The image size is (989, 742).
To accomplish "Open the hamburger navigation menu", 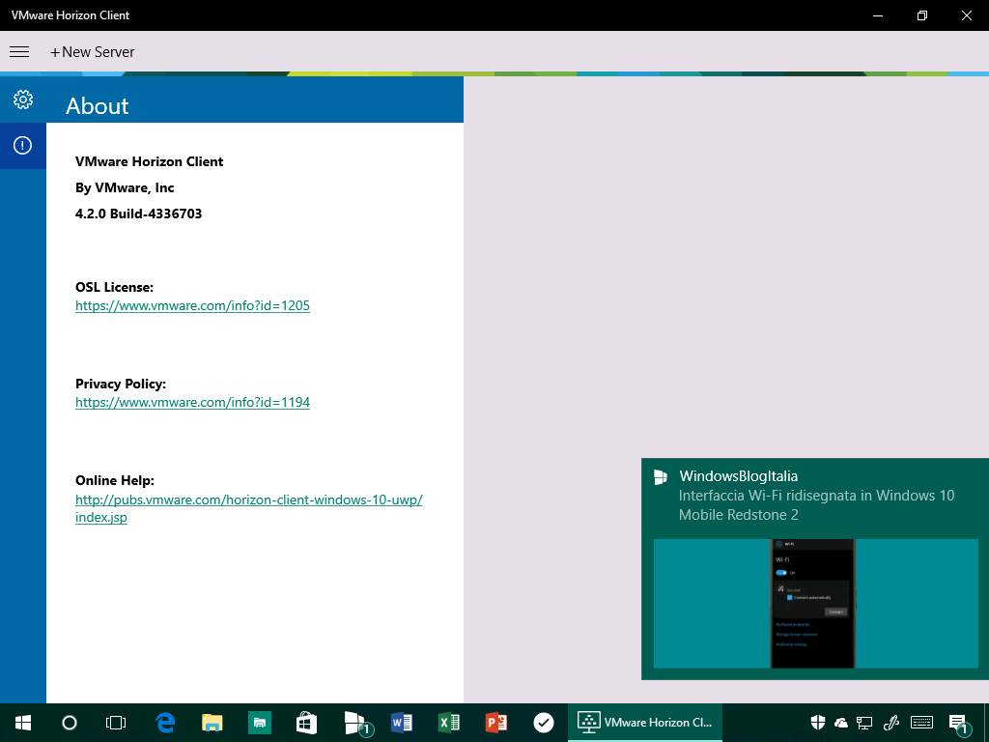I will tap(19, 52).
